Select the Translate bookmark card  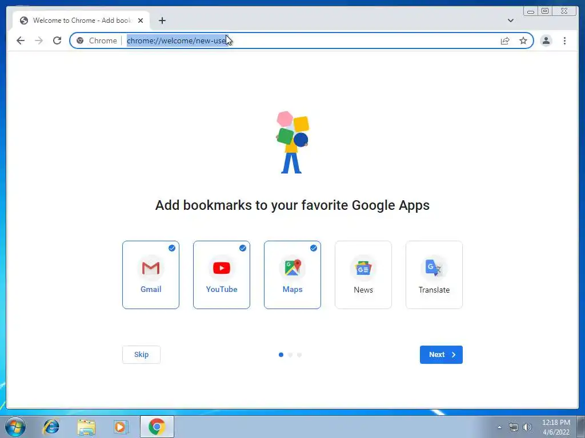point(434,275)
